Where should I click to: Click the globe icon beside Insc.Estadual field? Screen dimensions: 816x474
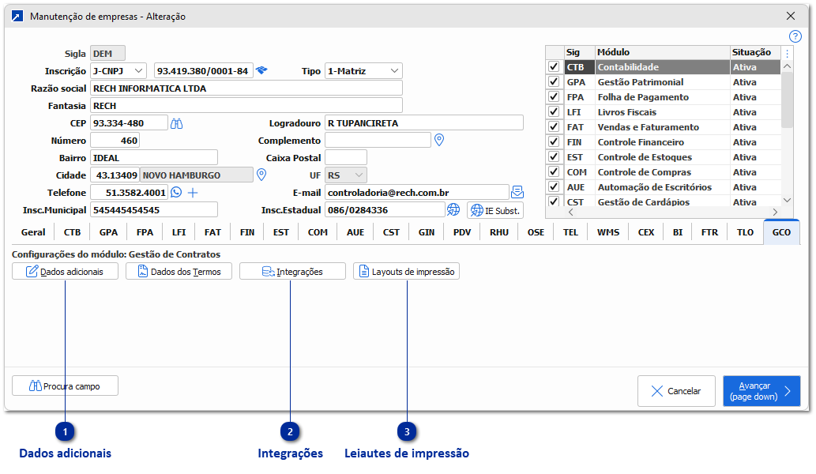tap(453, 209)
